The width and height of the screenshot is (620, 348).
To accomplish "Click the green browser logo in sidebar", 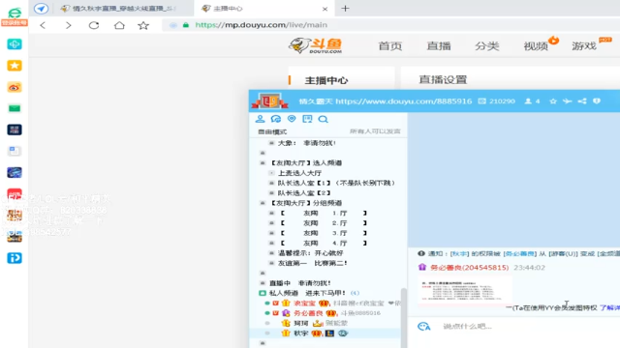I will [x=15, y=13].
